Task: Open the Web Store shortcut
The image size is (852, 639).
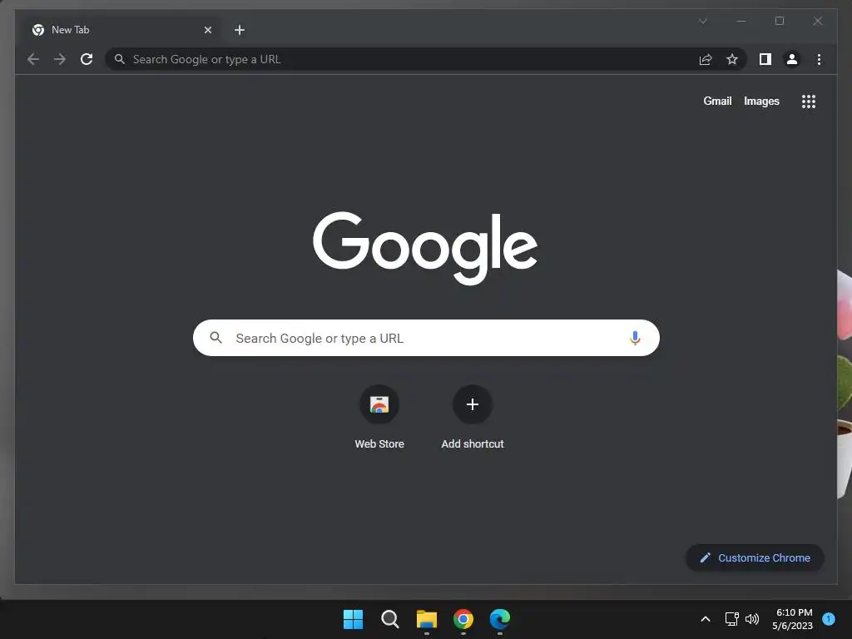Action: click(379, 418)
